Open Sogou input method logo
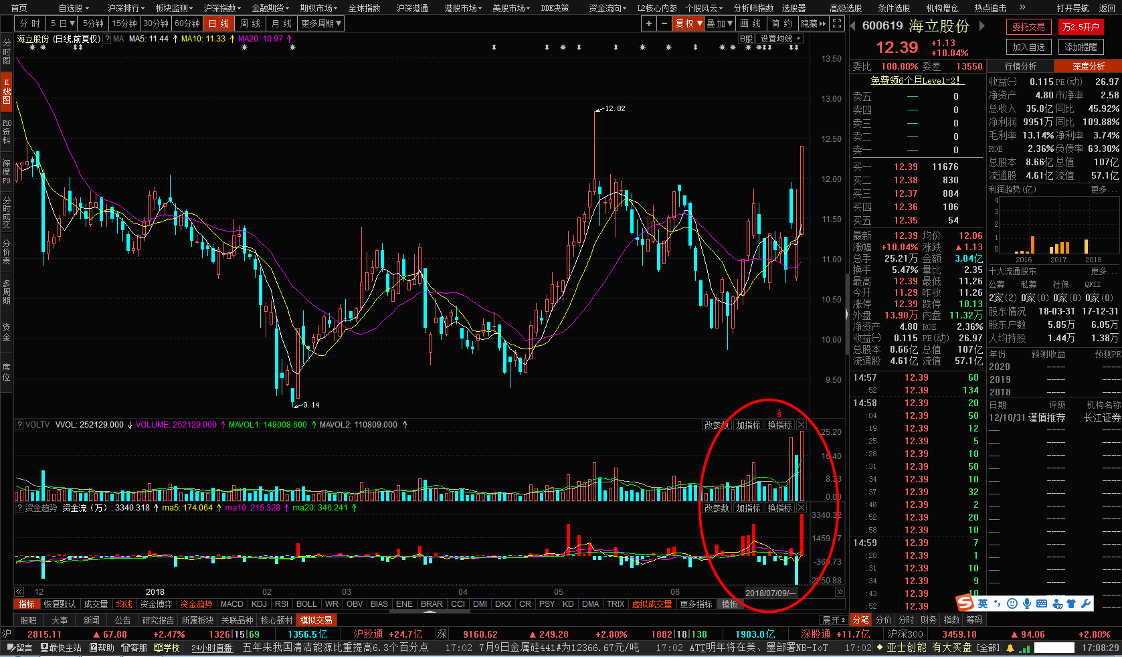 pos(965,603)
